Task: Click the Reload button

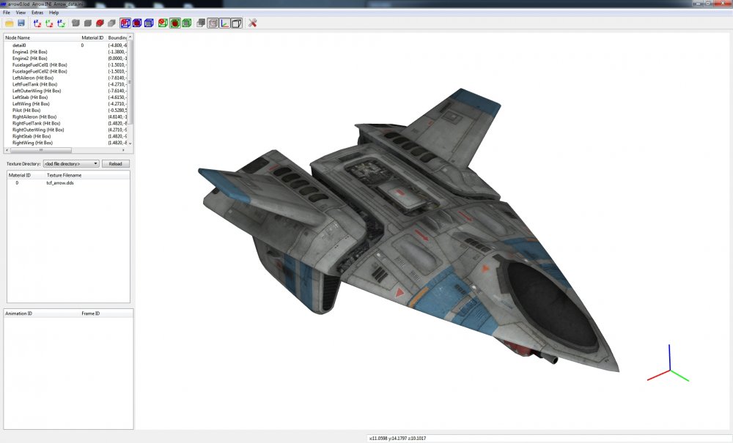Action: pyautogui.click(x=116, y=164)
